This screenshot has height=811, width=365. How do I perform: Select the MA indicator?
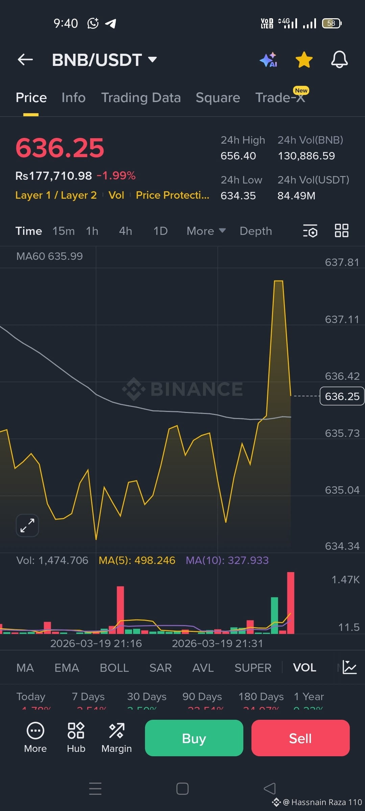tap(25, 668)
